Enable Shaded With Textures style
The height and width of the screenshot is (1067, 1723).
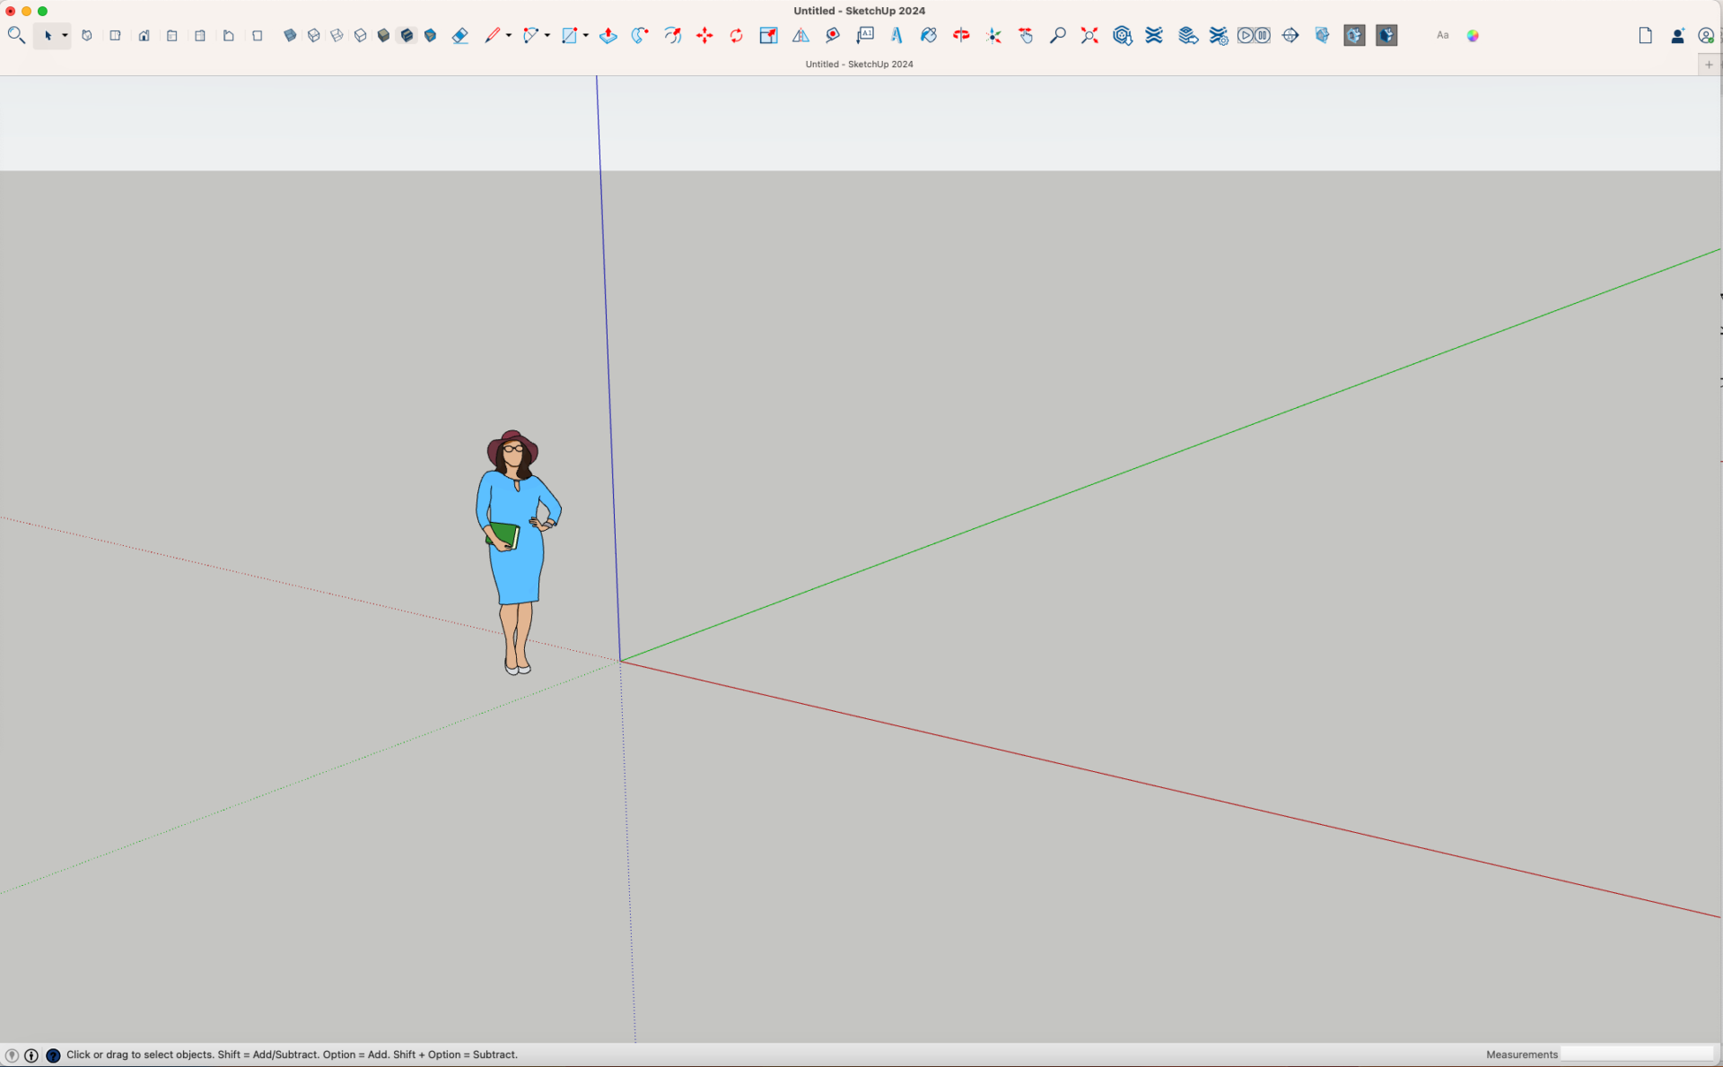pos(407,36)
